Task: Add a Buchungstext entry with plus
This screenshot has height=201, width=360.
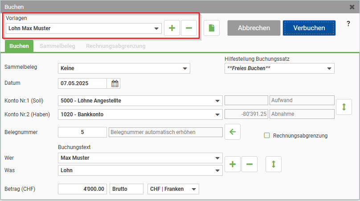Action: click(x=232, y=164)
